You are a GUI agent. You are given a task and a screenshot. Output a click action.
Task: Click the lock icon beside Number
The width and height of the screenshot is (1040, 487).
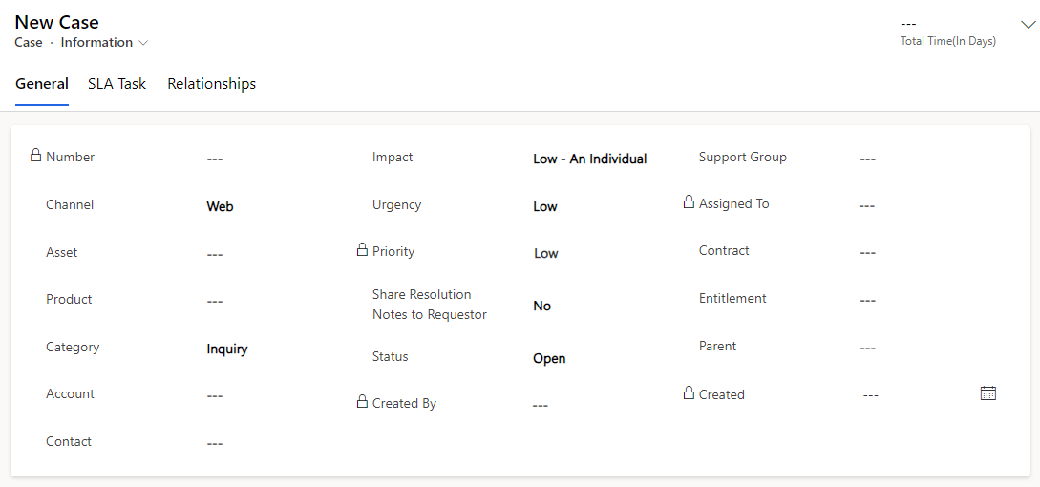click(x=36, y=156)
